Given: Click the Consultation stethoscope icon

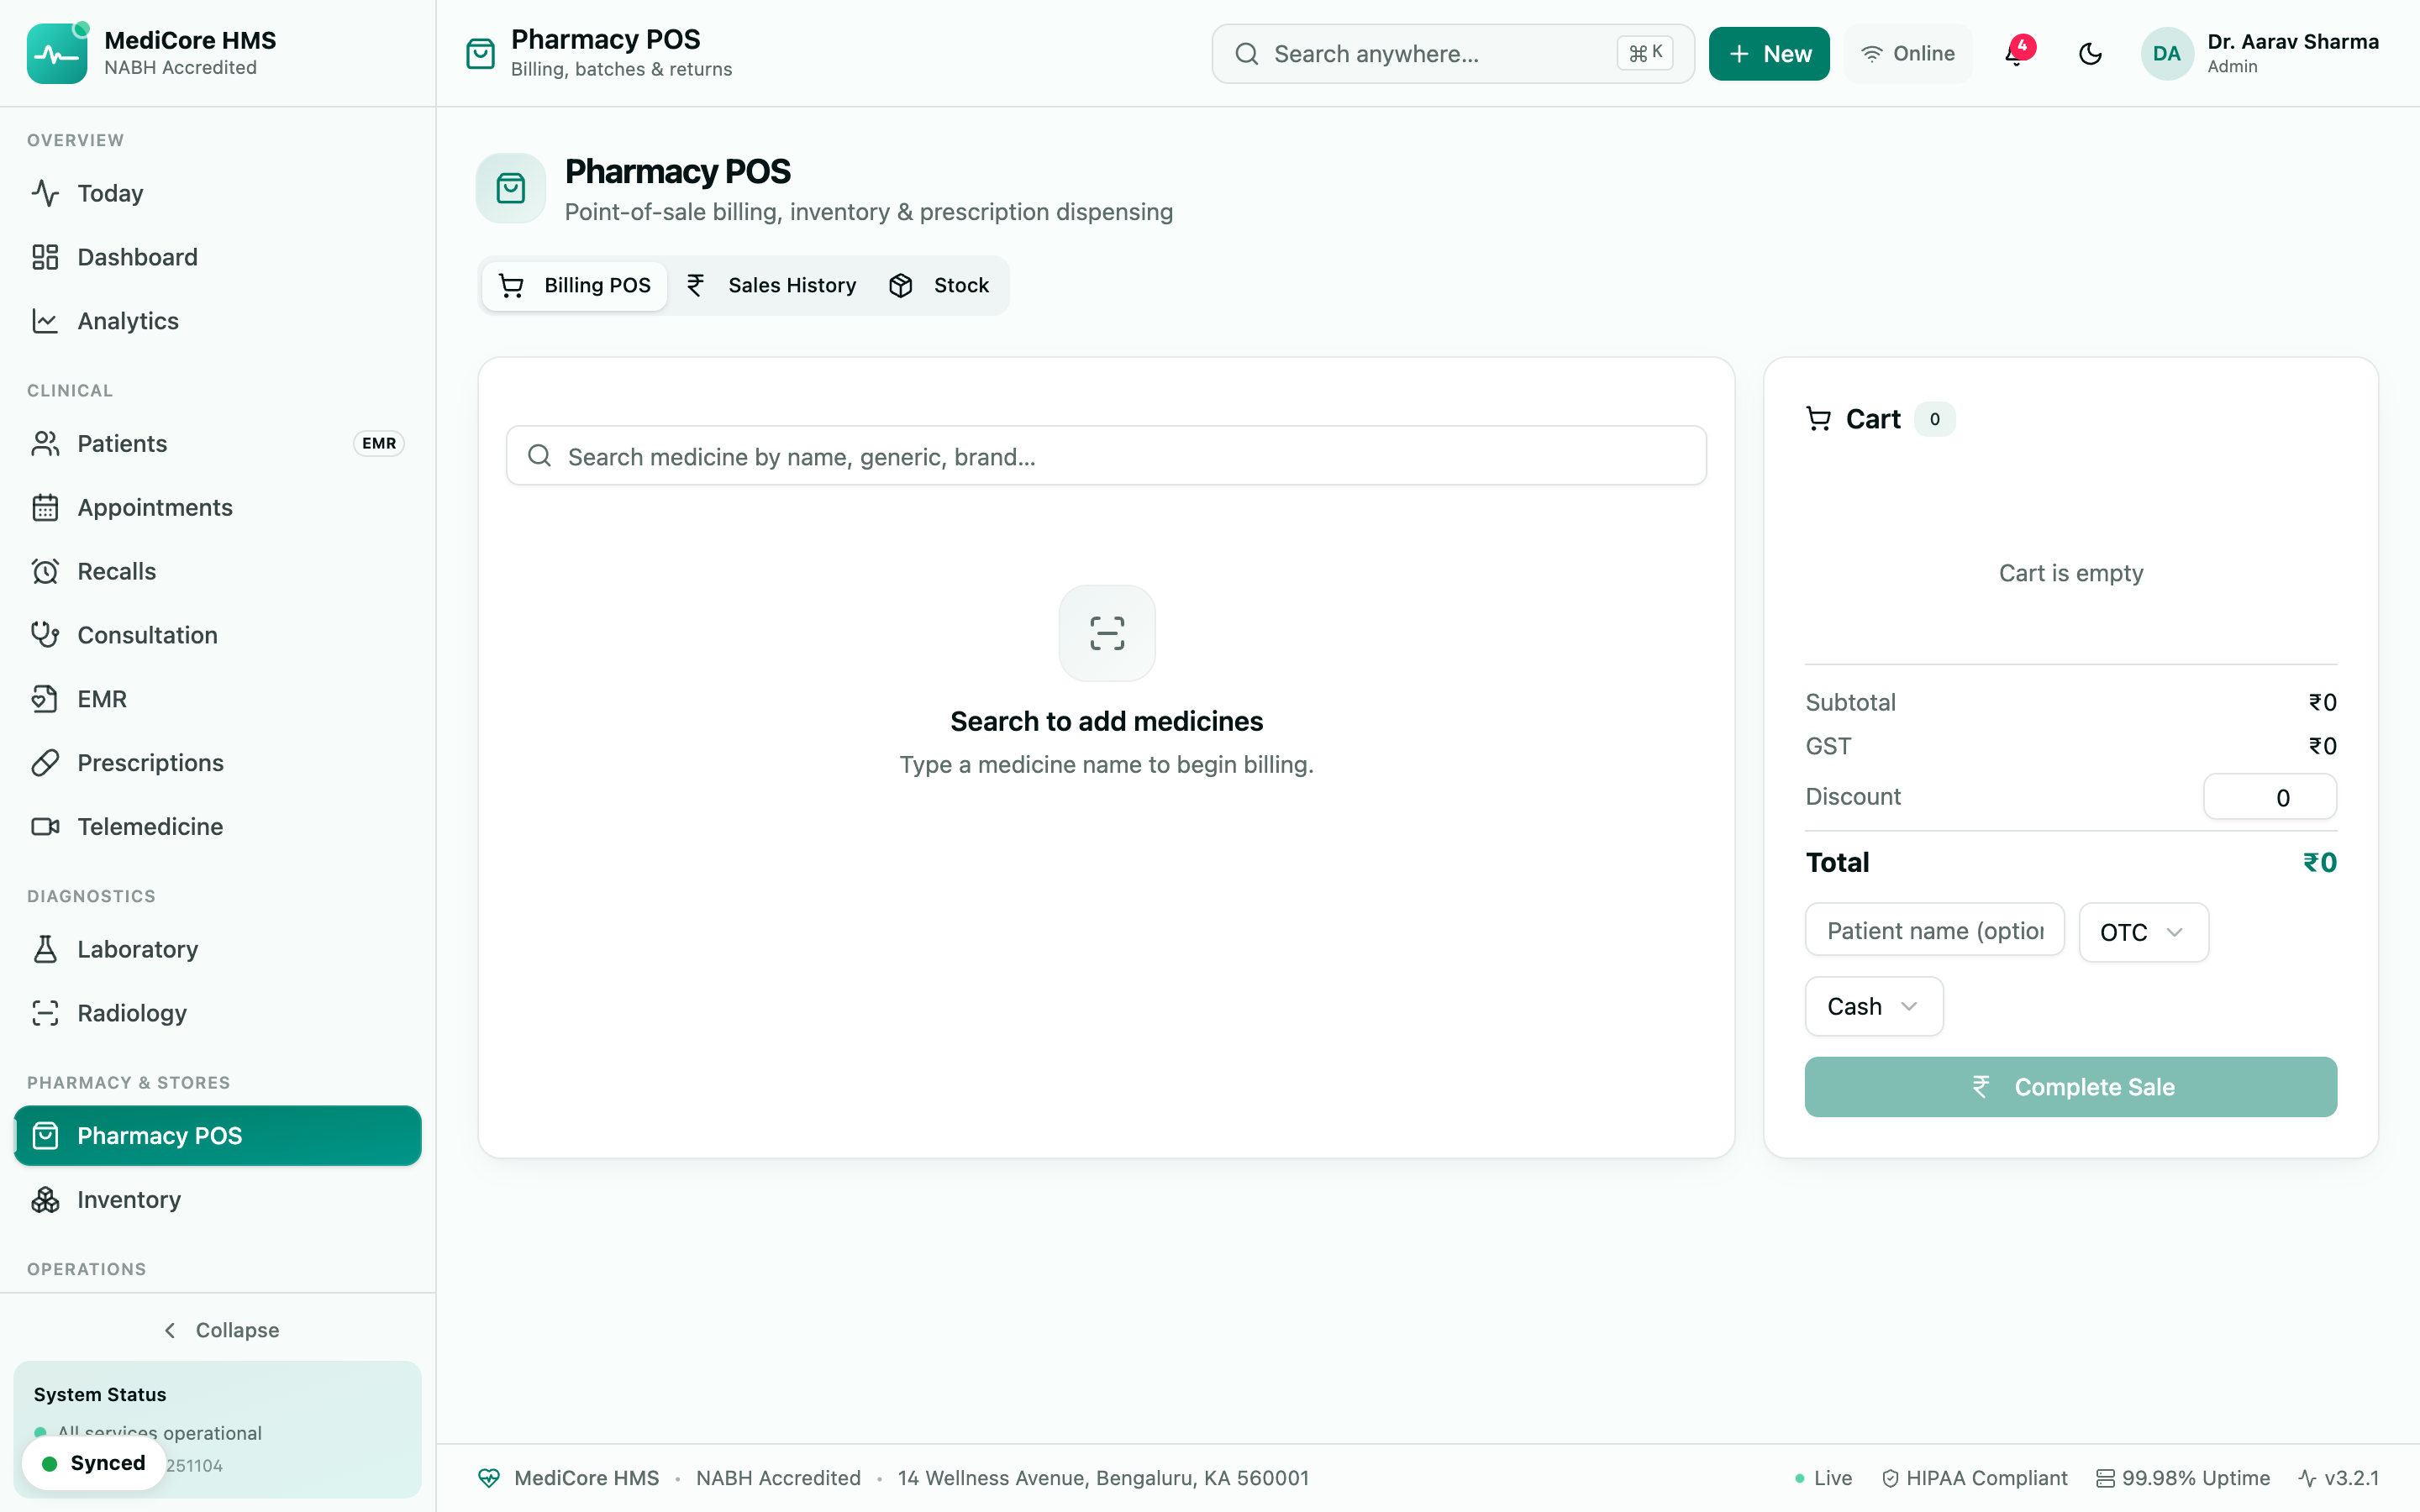Looking at the screenshot, I should 45,635.
